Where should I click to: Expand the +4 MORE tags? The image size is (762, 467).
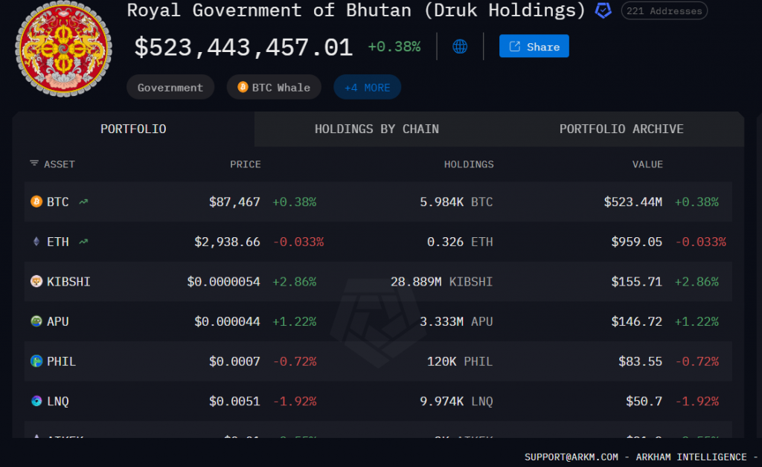pos(367,88)
